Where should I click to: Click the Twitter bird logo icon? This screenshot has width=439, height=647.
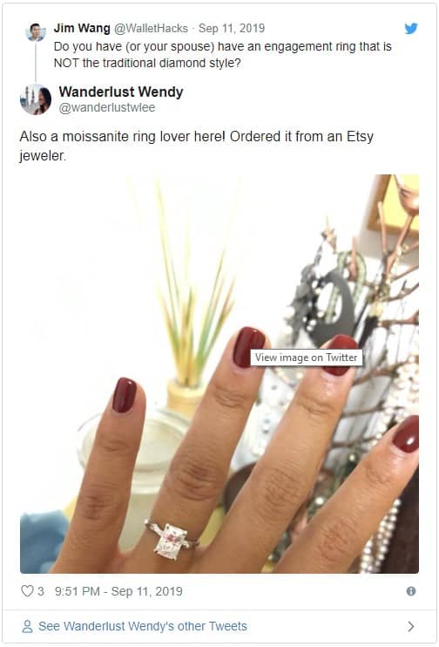[411, 29]
